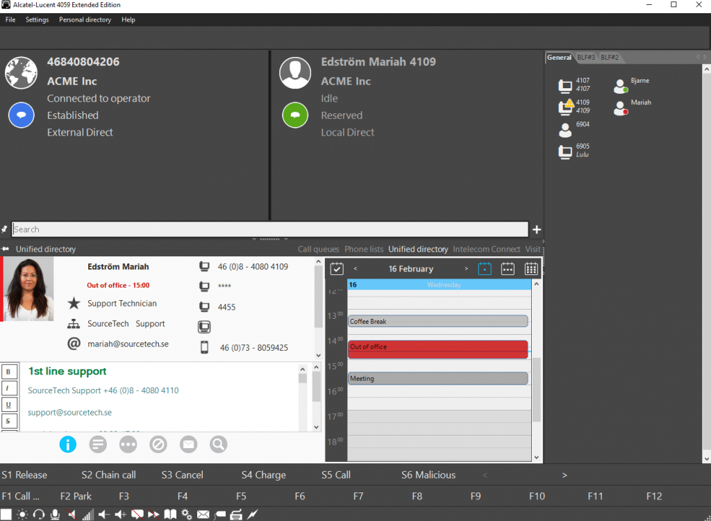Show contact info with the blue i icon
This screenshot has height=521, width=711.
click(x=68, y=445)
